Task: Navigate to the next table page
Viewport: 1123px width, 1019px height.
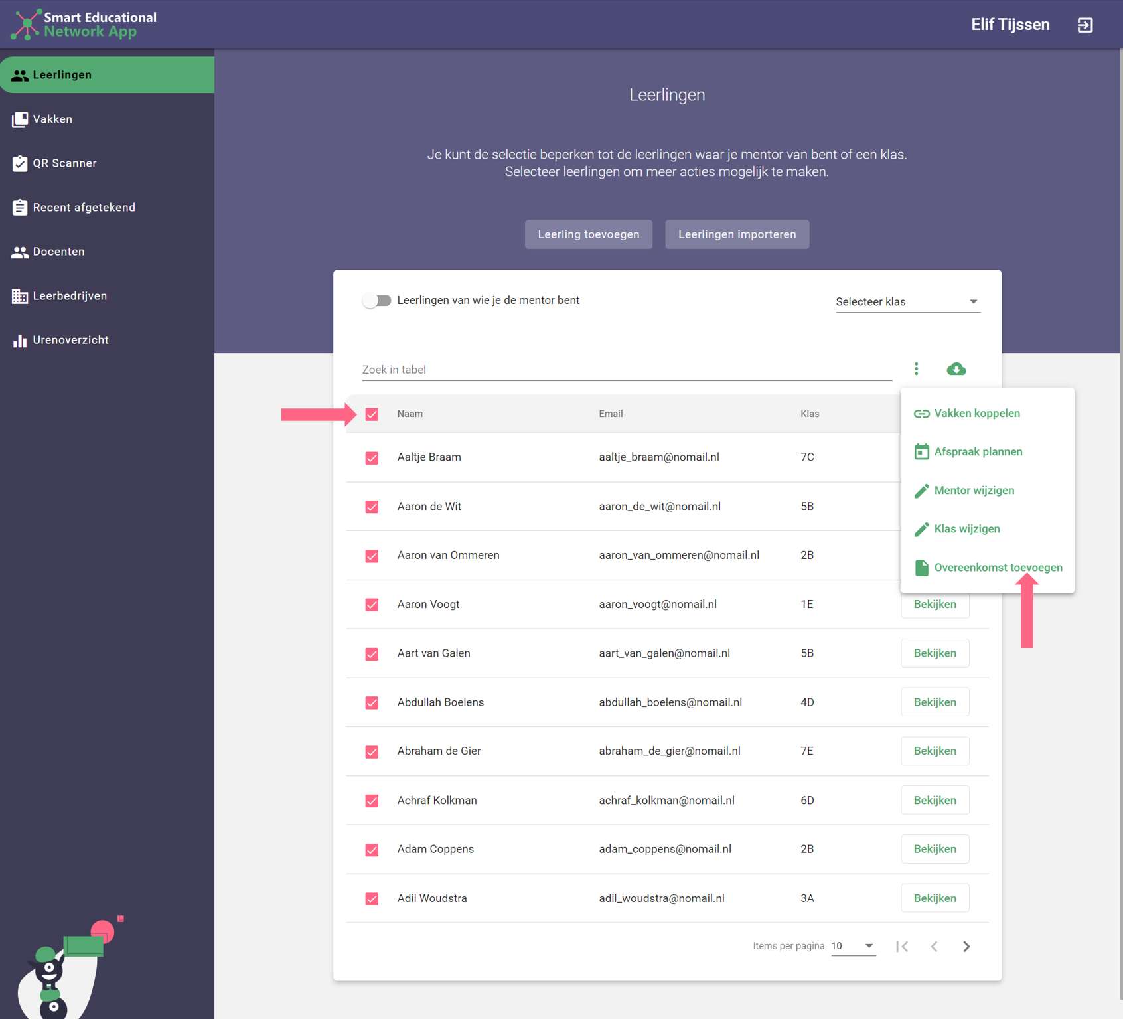Action: pos(966,946)
